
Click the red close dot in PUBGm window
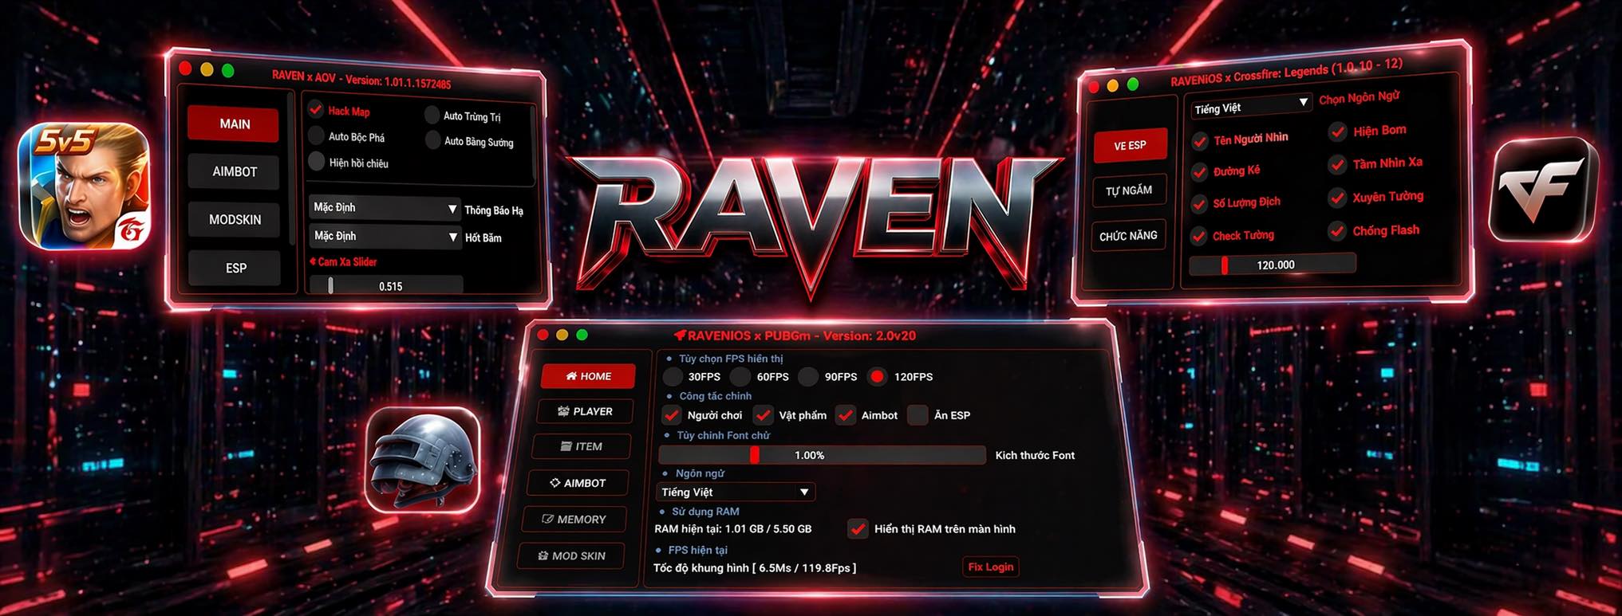543,335
